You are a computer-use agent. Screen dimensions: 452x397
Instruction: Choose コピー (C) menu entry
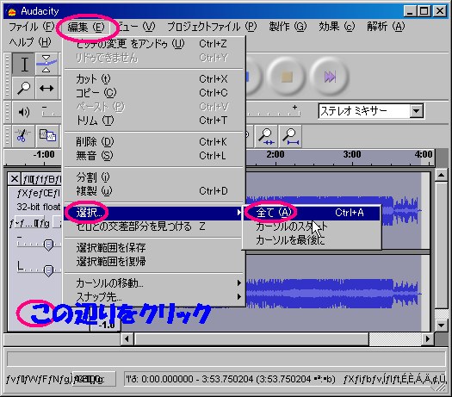click(154, 92)
